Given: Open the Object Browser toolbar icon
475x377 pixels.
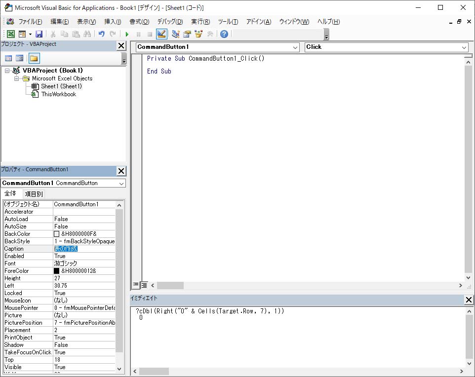Looking at the screenshot, I should point(198,34).
